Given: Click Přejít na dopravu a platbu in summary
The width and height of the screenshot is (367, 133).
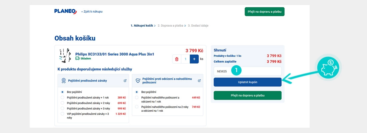Looking at the screenshot, I should click(248, 95).
